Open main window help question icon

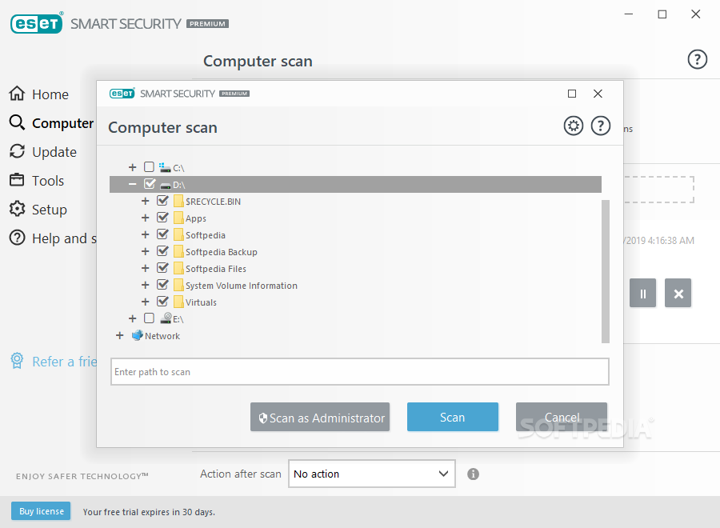click(x=697, y=59)
